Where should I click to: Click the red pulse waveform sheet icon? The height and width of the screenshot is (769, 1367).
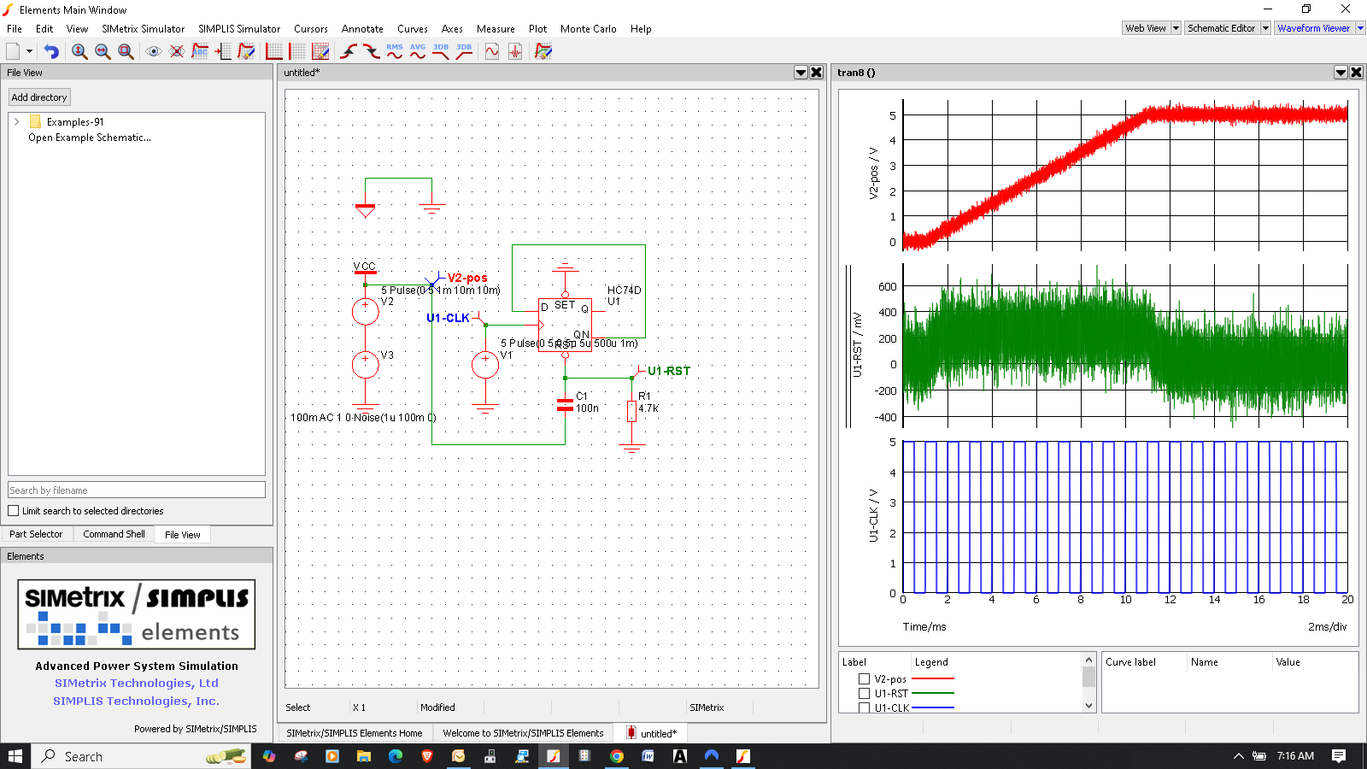(515, 51)
